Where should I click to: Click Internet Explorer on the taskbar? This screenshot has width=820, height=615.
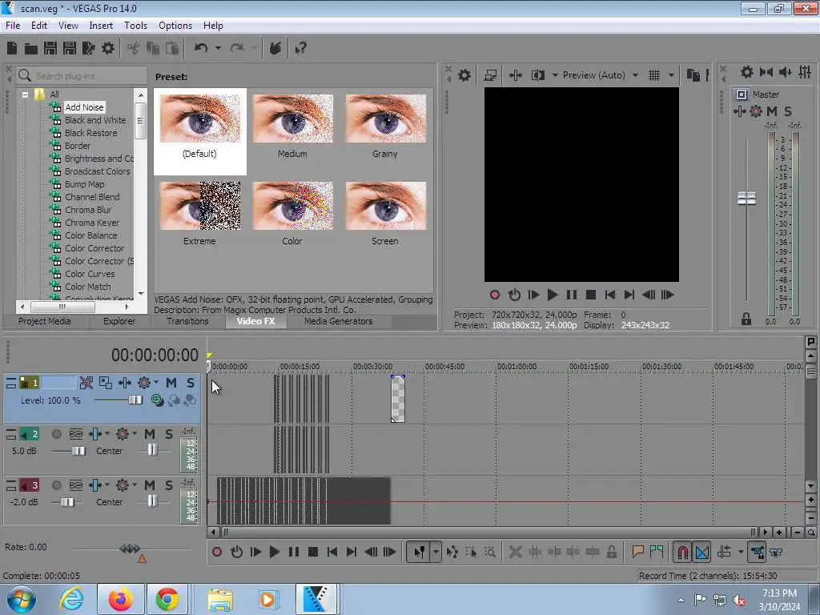tap(71, 599)
